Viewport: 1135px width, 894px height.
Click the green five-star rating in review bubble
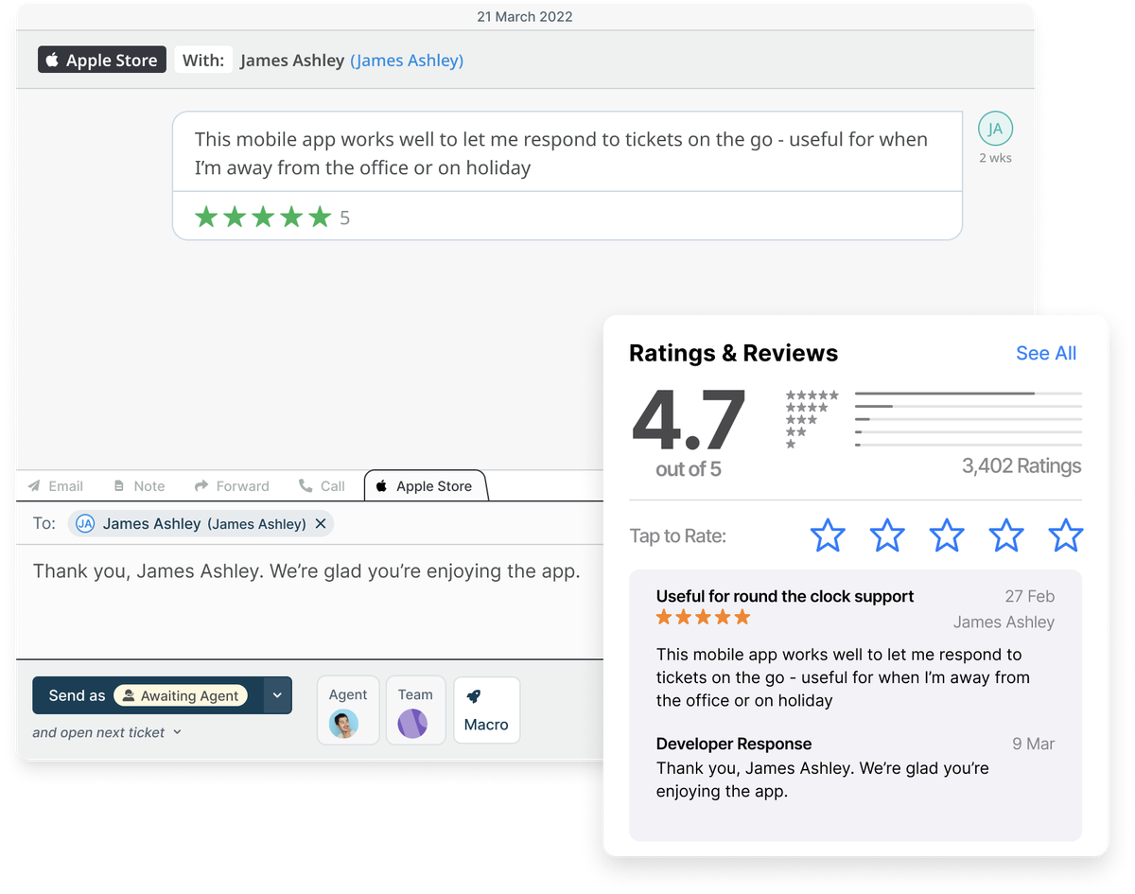click(263, 218)
